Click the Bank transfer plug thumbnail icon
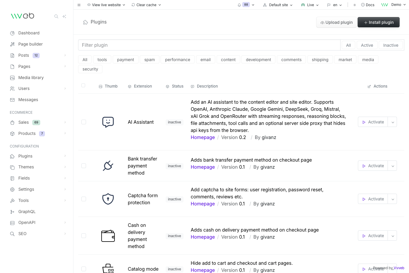Viewport: 409px width, 273px height. tap(108, 166)
